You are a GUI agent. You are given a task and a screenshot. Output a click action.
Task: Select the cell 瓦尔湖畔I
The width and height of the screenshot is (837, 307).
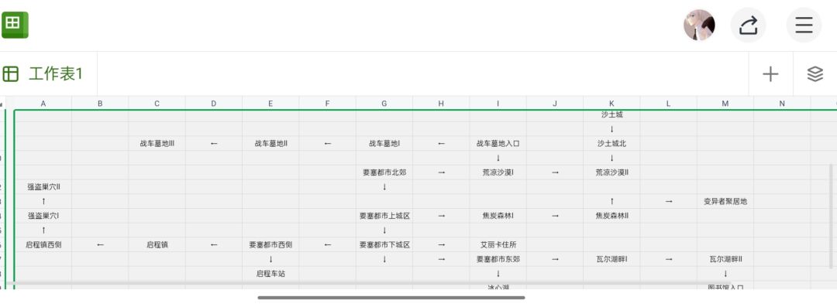tap(611, 259)
